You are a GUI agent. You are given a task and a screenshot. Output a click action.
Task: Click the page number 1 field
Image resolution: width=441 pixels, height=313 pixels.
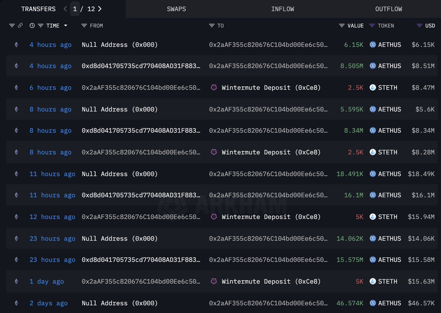pyautogui.click(x=75, y=9)
